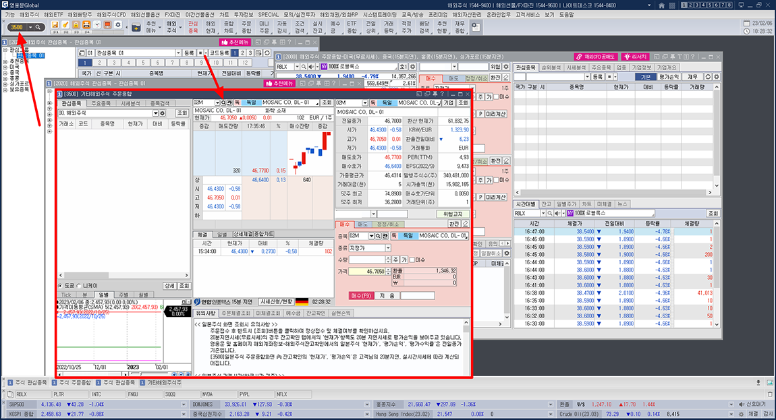Toggle the 평가손익 view in right watchlist
This screenshot has height=420, width=776.
tap(669, 77)
